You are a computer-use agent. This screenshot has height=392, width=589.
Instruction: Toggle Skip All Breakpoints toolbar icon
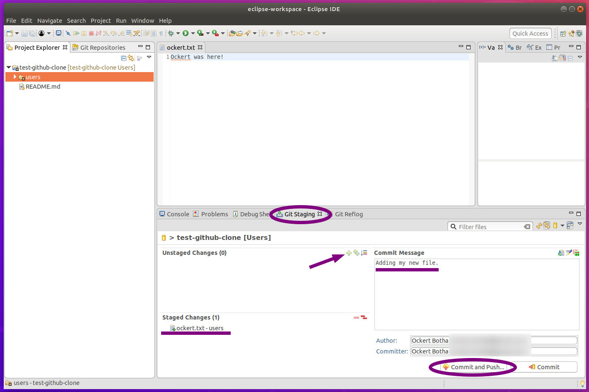(68, 33)
